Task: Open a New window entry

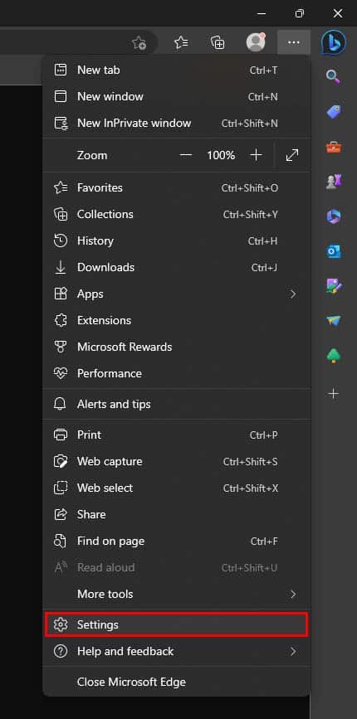Action: click(177, 97)
